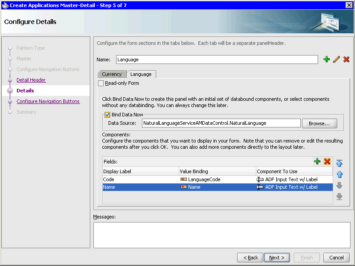Move selected field to bottom
355x266 pixels.
pyautogui.click(x=339, y=196)
